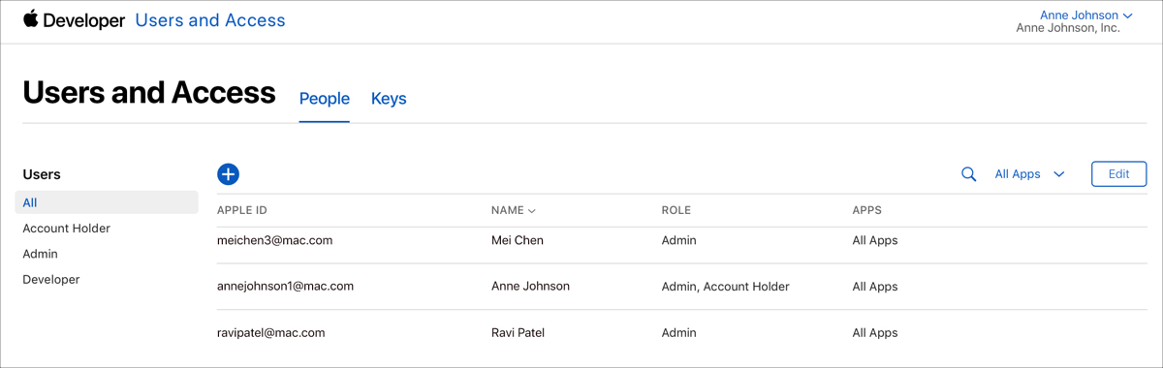
Task: Click the APPS column header
Action: pos(867,210)
